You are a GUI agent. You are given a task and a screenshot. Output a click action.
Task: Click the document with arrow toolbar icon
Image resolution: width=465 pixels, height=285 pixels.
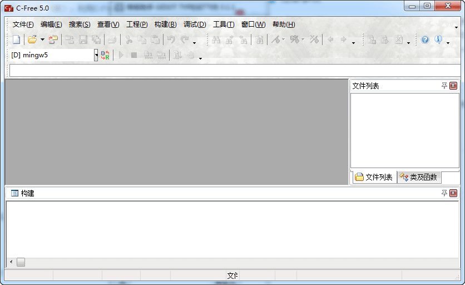click(x=385, y=40)
